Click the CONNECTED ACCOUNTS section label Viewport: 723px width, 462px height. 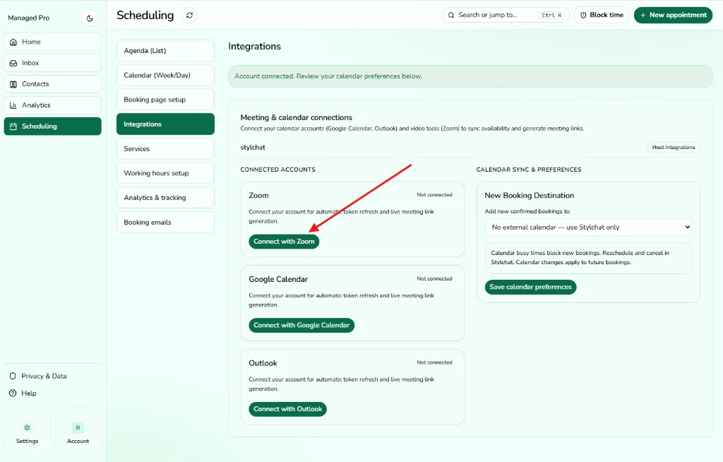point(277,170)
